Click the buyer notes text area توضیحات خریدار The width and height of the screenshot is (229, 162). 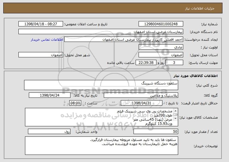101,146
